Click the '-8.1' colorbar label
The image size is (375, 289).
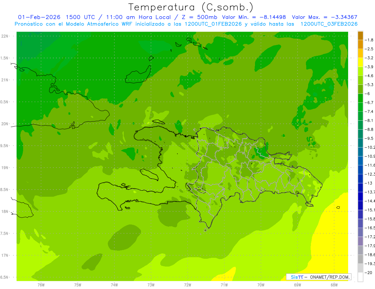click(369, 120)
